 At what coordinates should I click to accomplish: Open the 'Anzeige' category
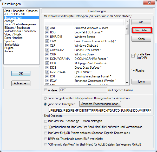[9, 21]
